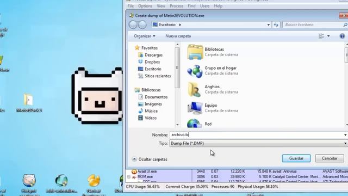
Task: Click the Favoritos star heading
Action: coord(146,48)
